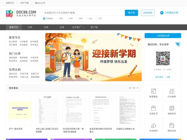
Task: Open the 生活休闲 icon
Action: click(153, 125)
